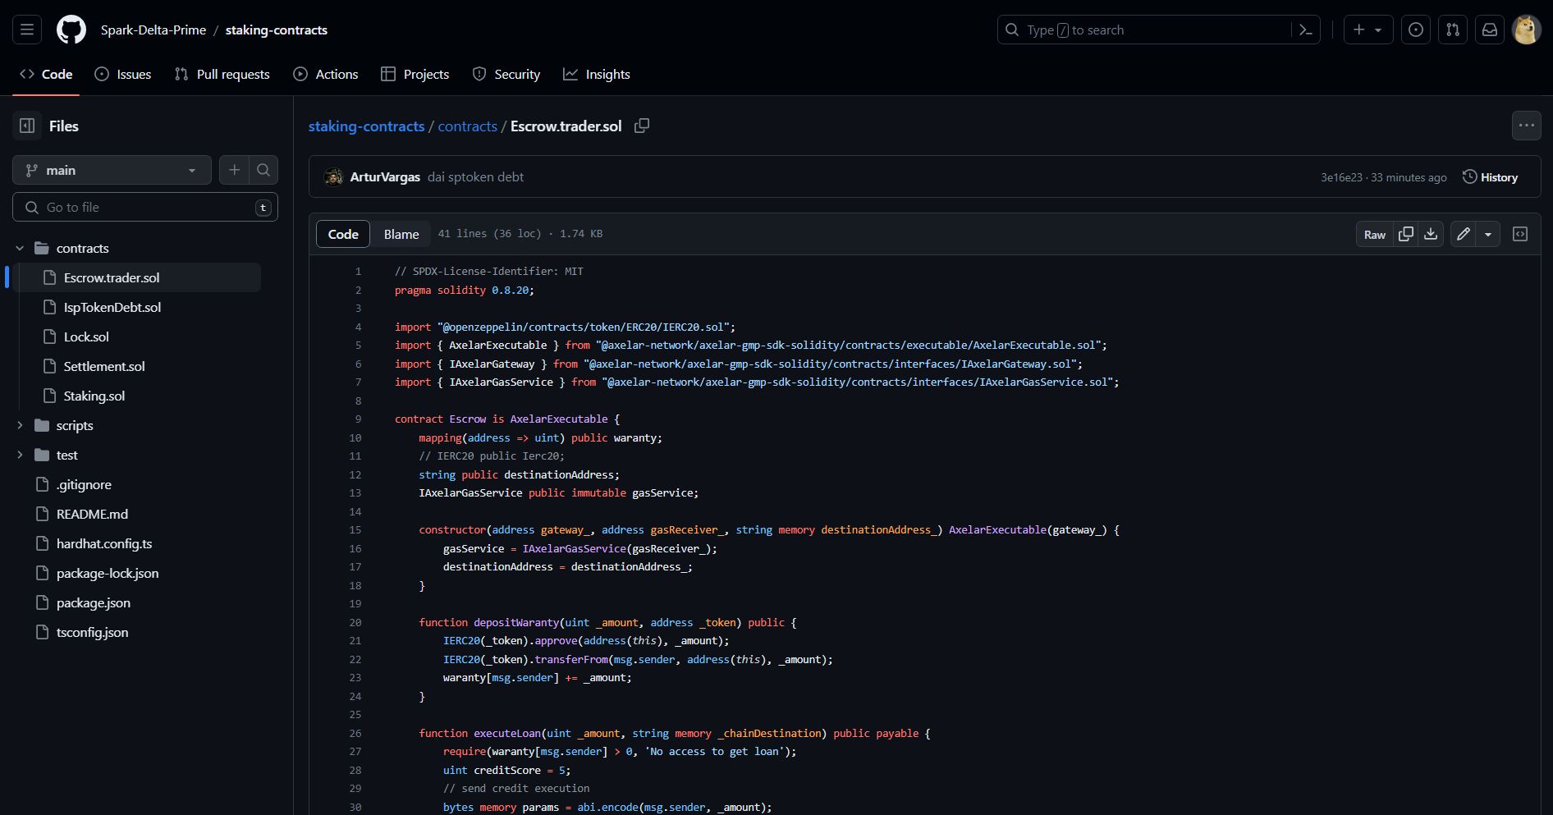Click the plus create-new icon
This screenshot has width=1553, height=815.
pos(1359,30)
